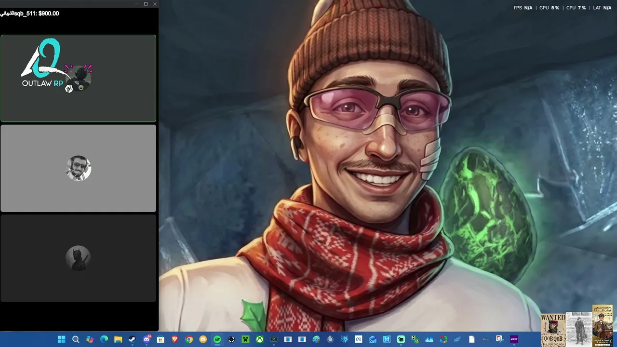Open the blue feather taskbar icon
Screen dimensions: 617x347
pos(457,339)
